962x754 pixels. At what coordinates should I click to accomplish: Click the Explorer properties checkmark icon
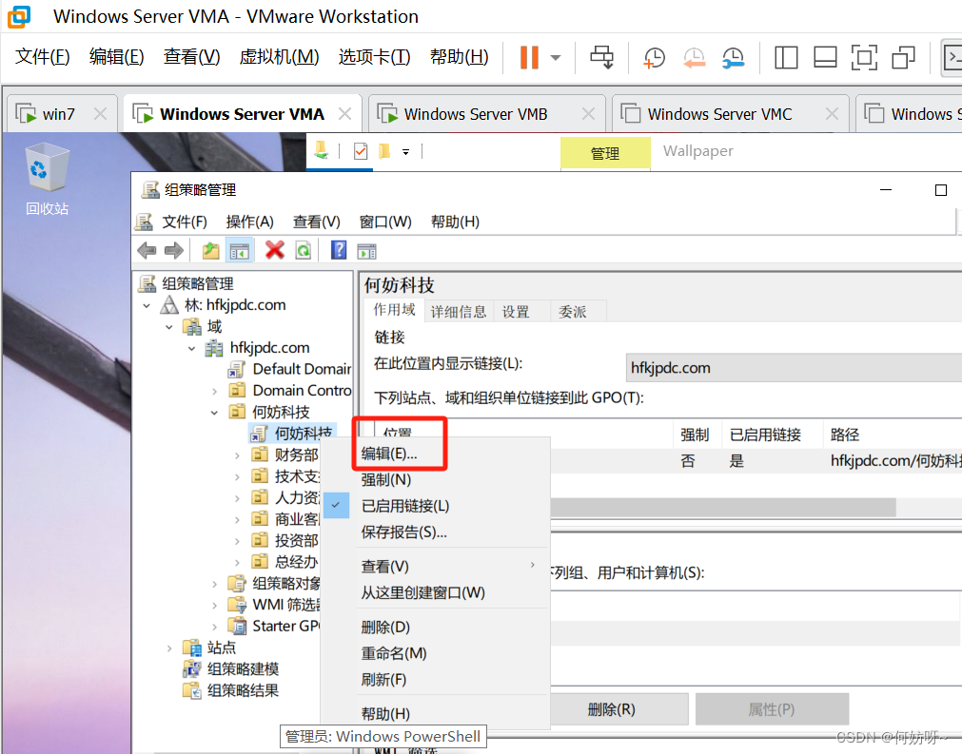click(x=361, y=151)
